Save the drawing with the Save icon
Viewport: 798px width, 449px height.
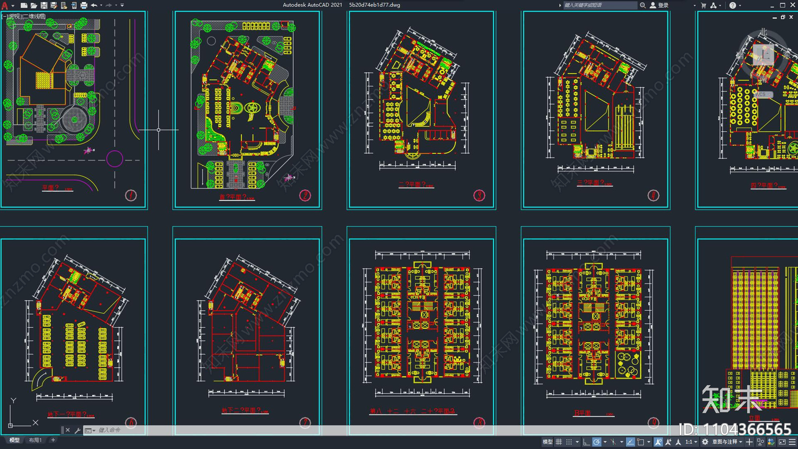[x=44, y=5]
